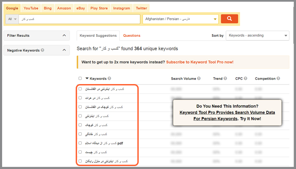This screenshot has height=169, width=296.
Task: Toggle the Keywords sort arrow
Action: pyautogui.click(x=87, y=78)
